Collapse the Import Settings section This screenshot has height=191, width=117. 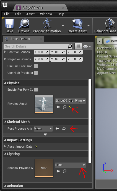(x=5, y=140)
